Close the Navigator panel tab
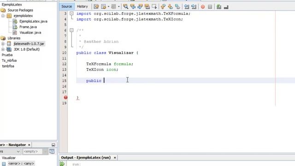295x166 pixels. [x=29, y=145]
